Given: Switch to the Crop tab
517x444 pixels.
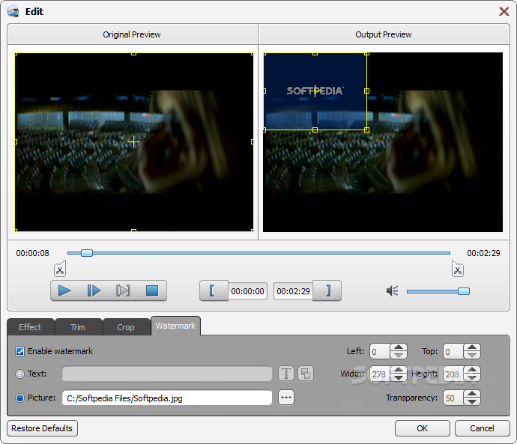Looking at the screenshot, I should [x=126, y=327].
